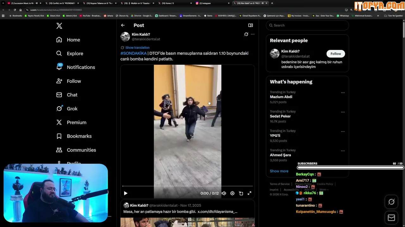Open the StreamElements bookmark
This screenshot has width=405, height=227.
pyautogui.click(x=190, y=16)
